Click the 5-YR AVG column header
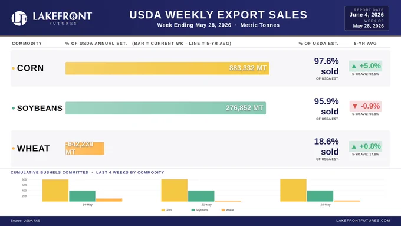The image size is (401, 226). 365,44
